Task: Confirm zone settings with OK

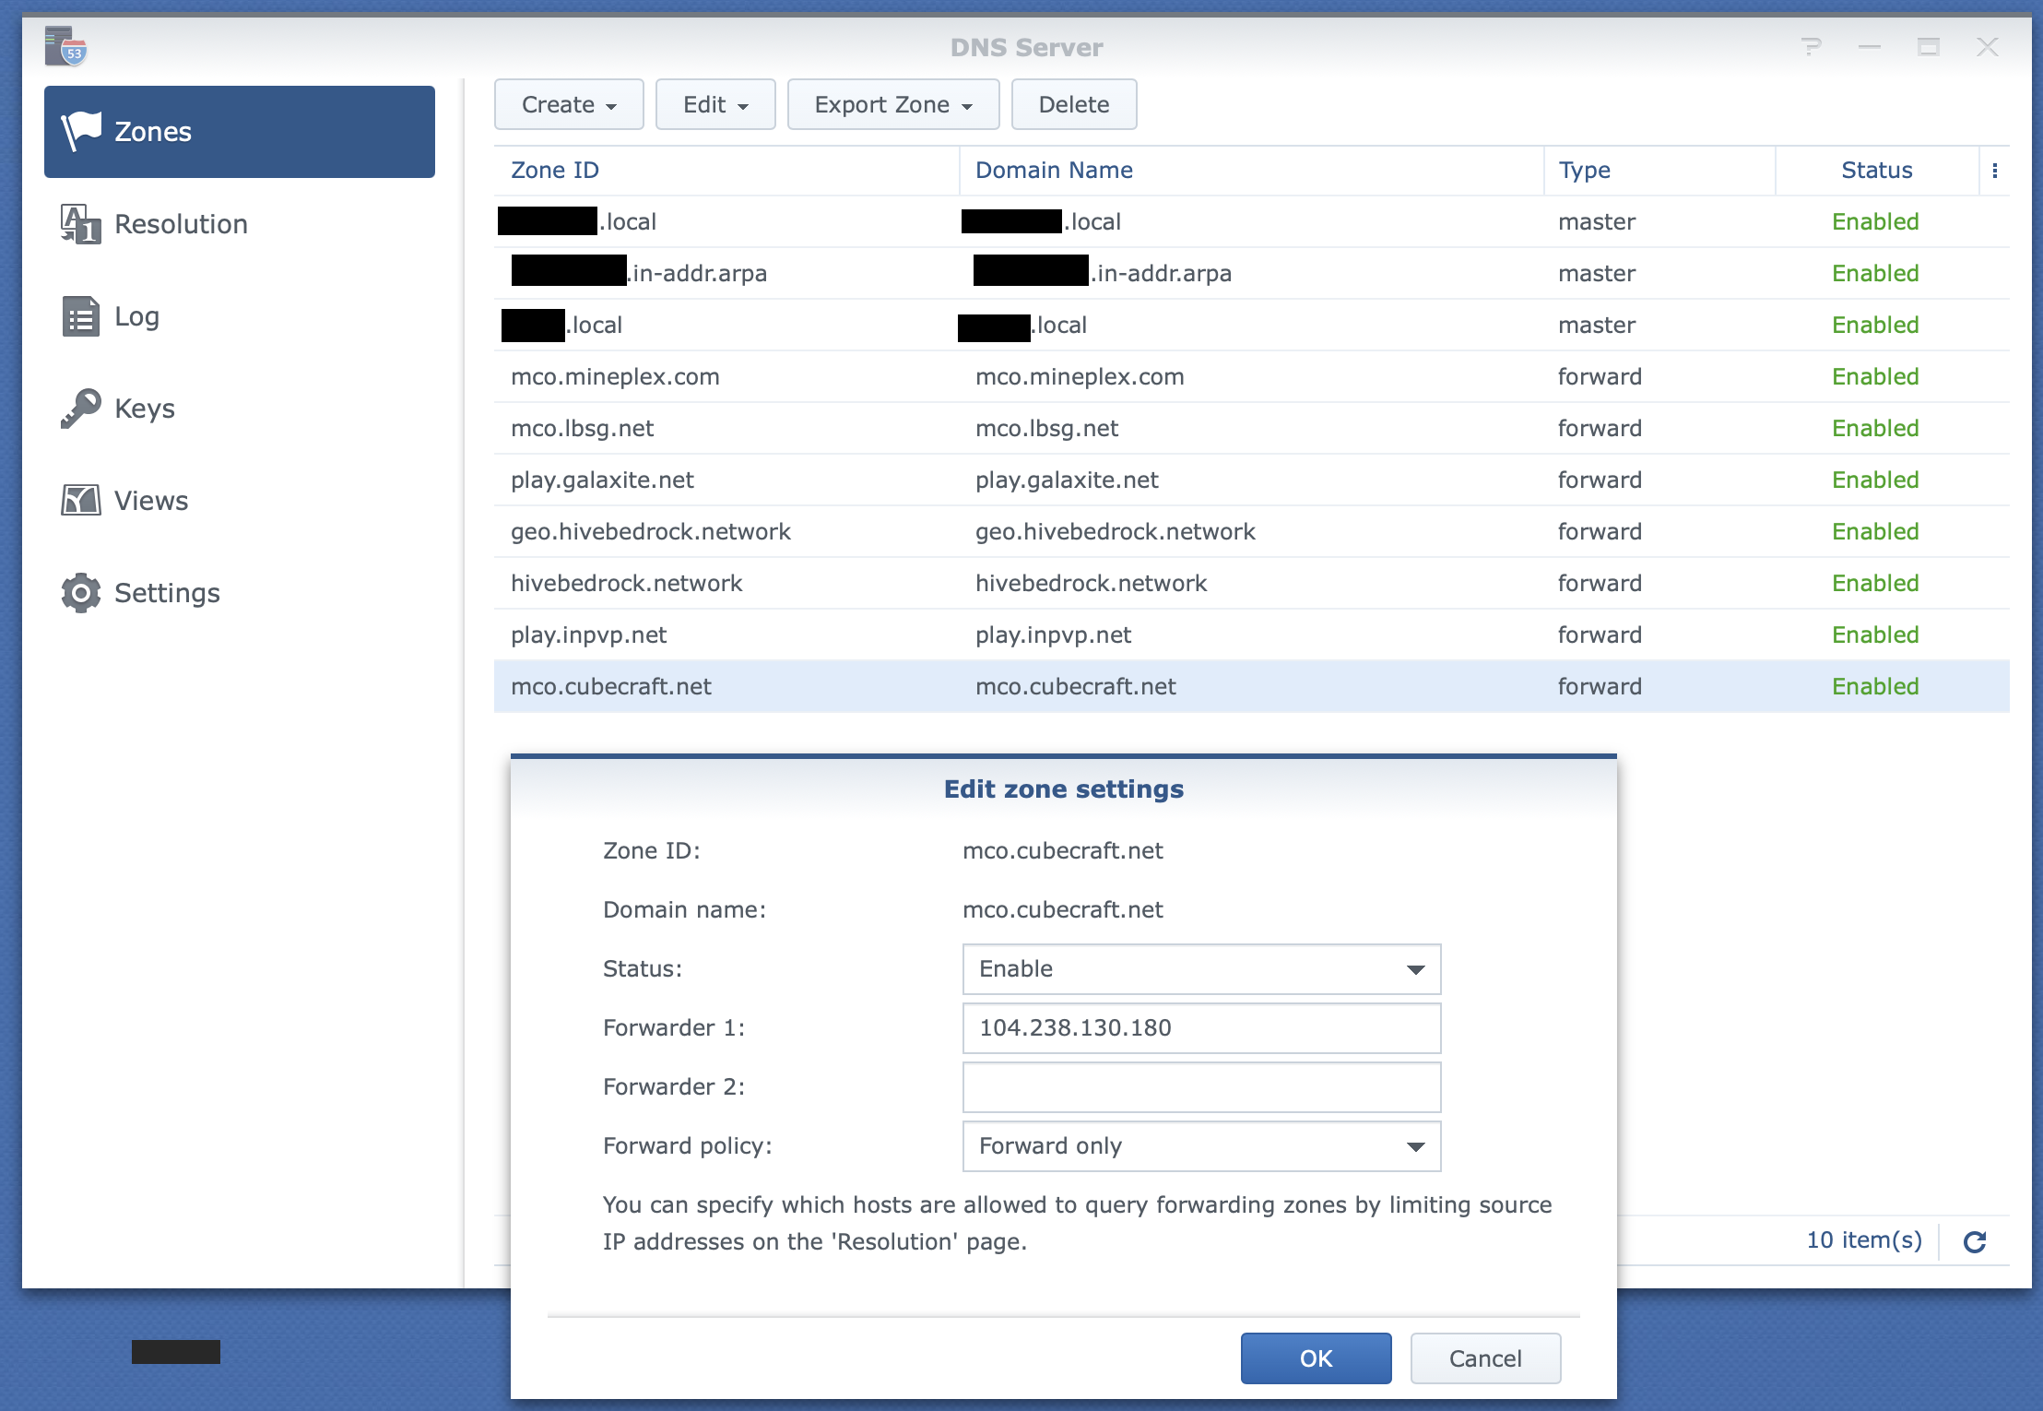Action: click(1316, 1358)
